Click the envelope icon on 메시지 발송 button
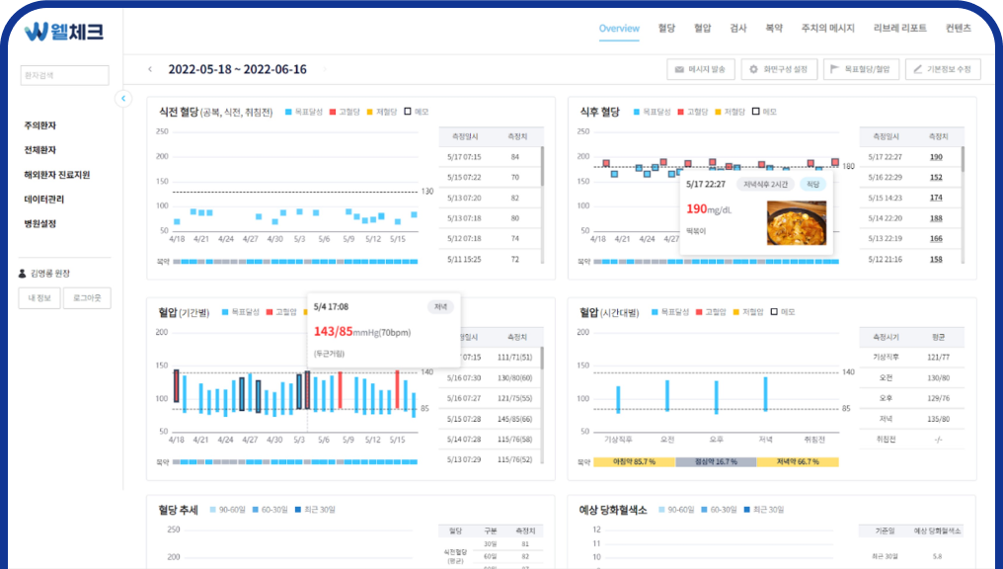The image size is (1003, 569). [x=679, y=68]
